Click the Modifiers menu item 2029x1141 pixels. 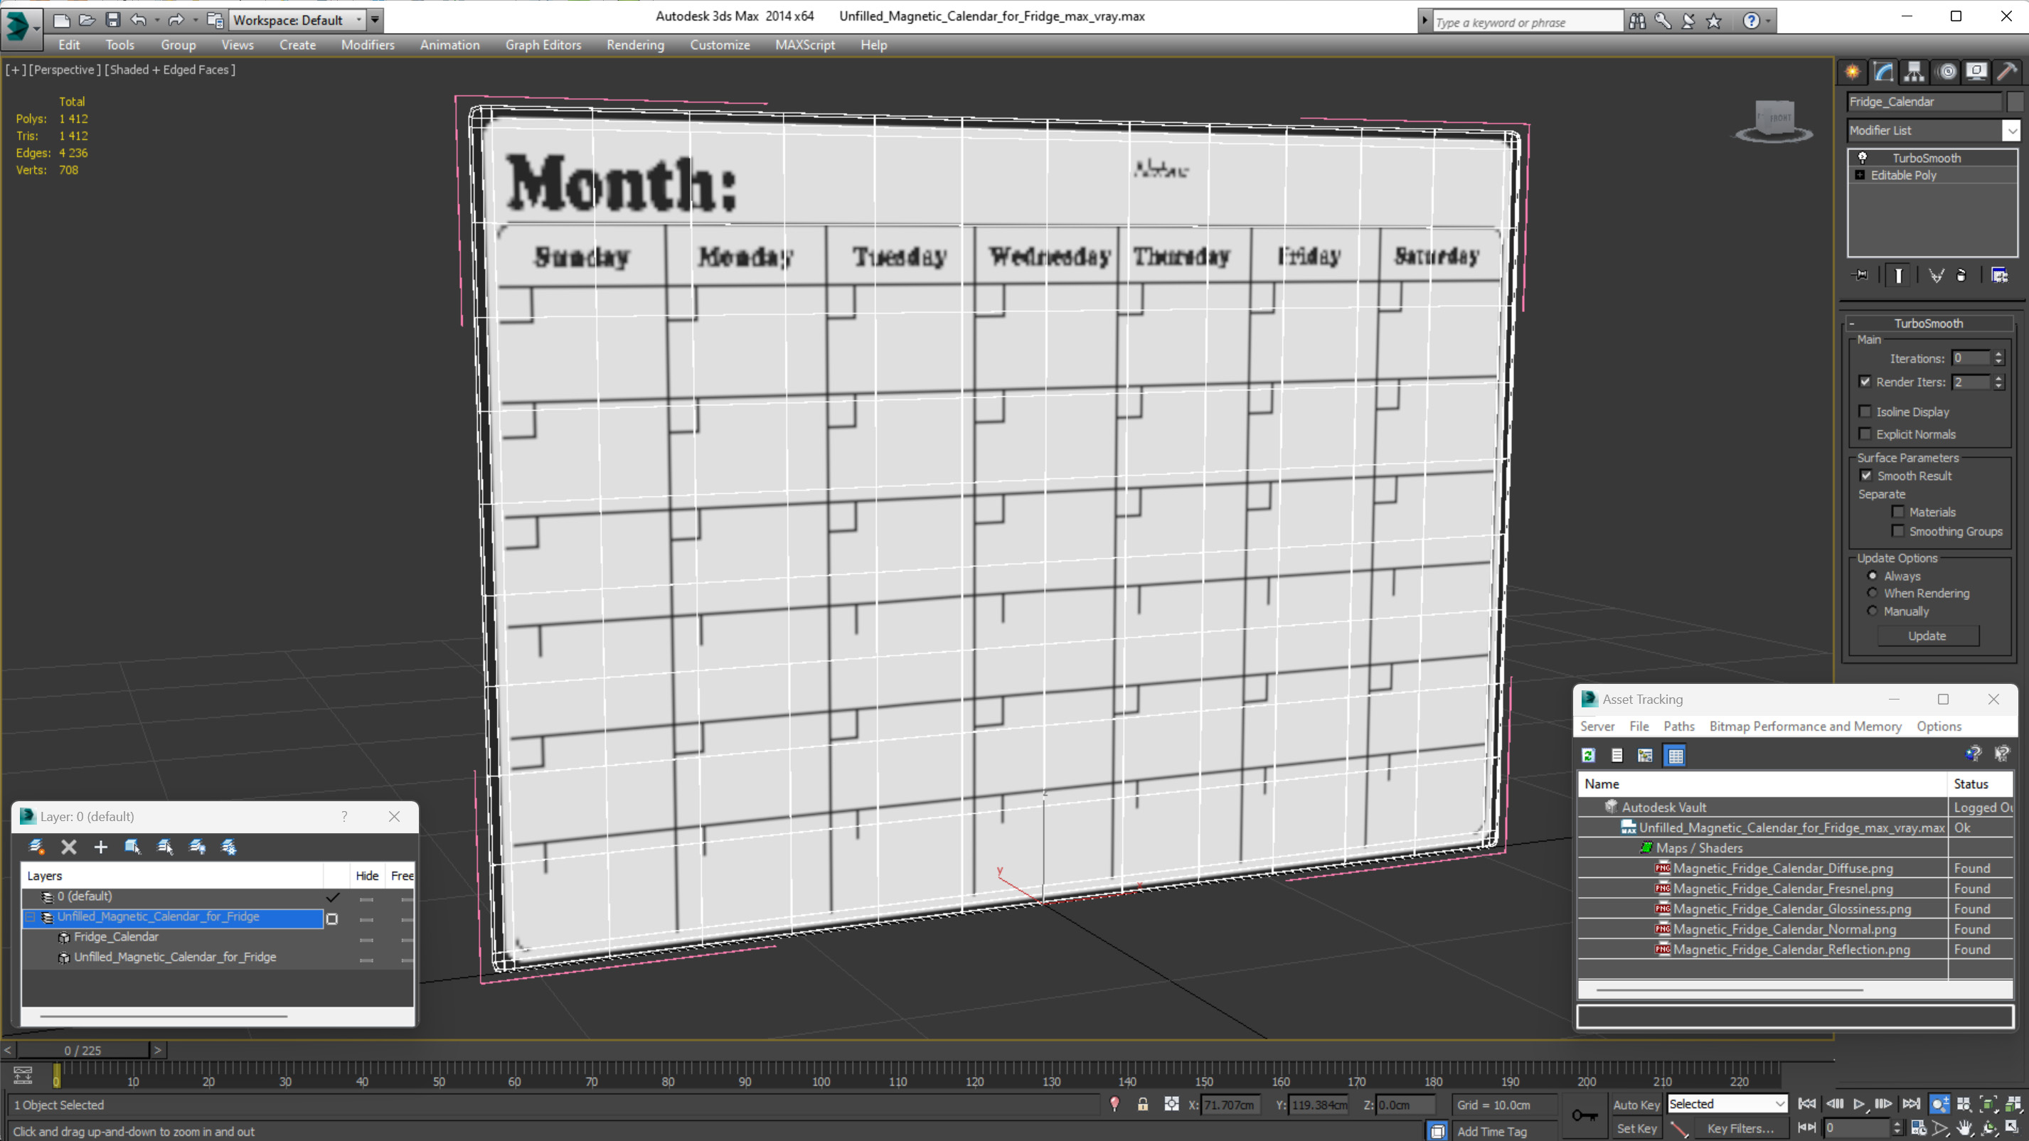[368, 45]
